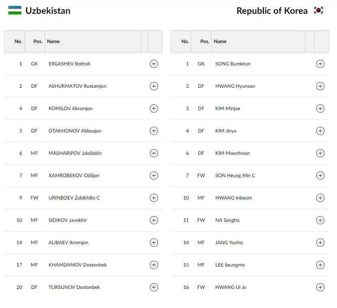Click plus icon for ALIBAEV Ikromjon

(x=154, y=243)
